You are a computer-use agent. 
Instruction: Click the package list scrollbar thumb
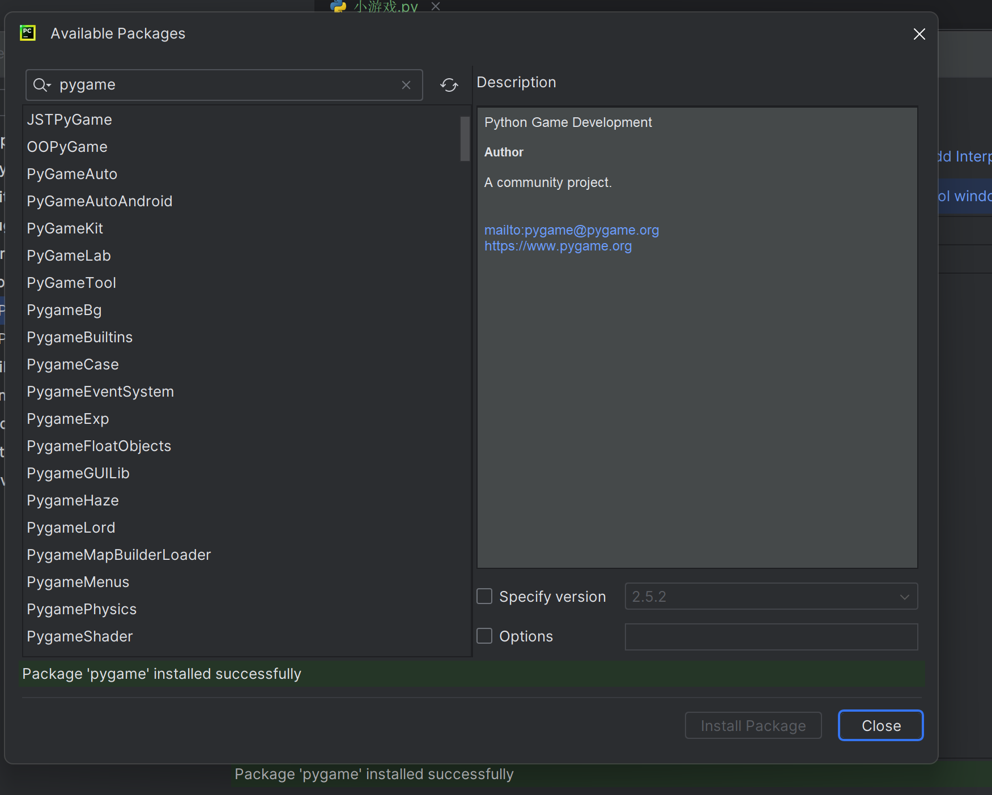465,139
